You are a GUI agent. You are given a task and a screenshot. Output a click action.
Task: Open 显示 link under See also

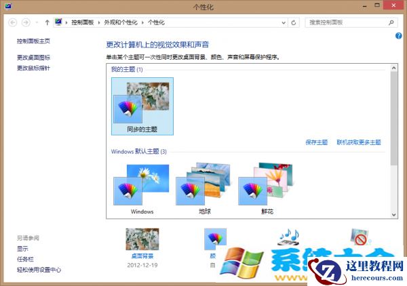[22, 249]
